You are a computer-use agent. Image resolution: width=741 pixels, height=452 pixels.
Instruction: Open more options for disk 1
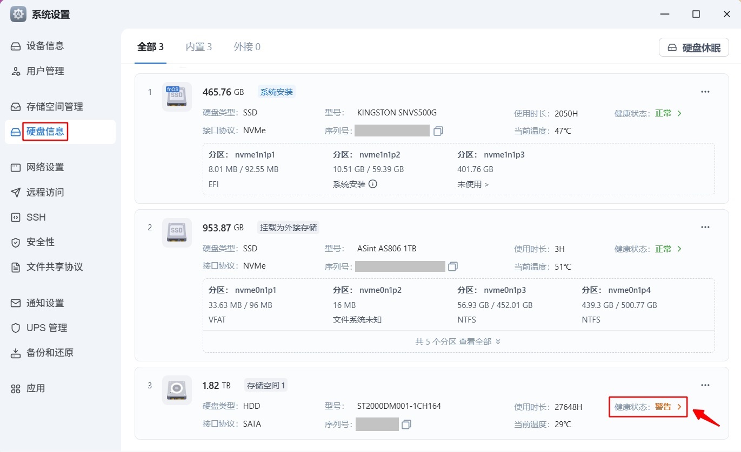[705, 92]
